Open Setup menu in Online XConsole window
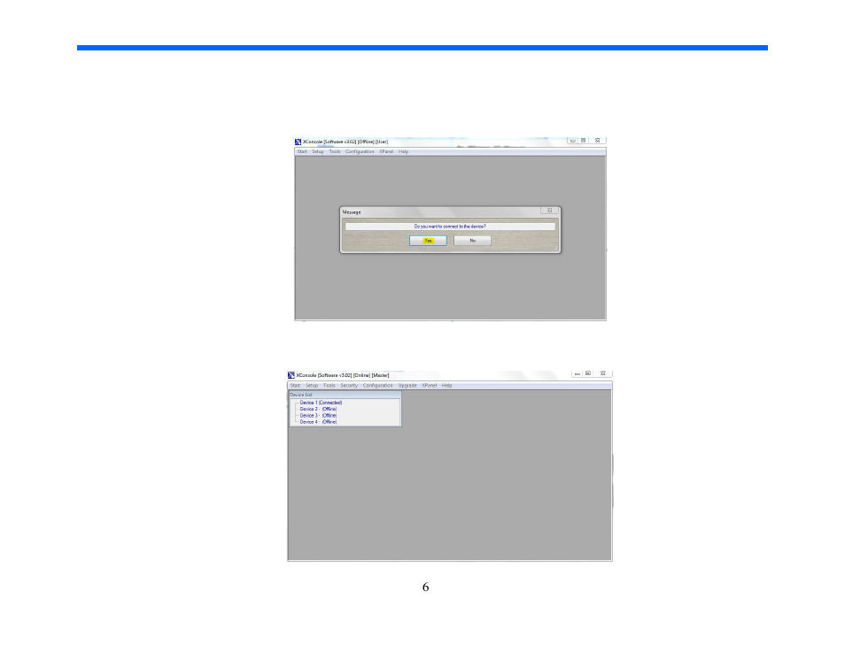Viewport: 845px width, 653px height. pyautogui.click(x=312, y=386)
